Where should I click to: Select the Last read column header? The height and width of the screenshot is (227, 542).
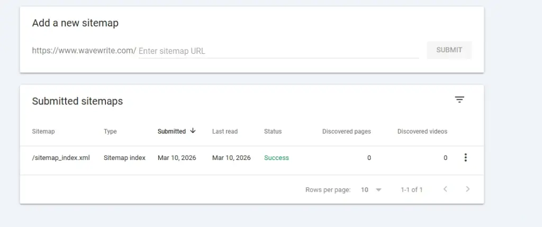pyautogui.click(x=225, y=131)
